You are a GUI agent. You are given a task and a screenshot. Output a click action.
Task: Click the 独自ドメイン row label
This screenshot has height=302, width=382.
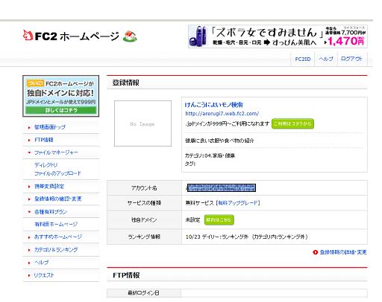144,219
